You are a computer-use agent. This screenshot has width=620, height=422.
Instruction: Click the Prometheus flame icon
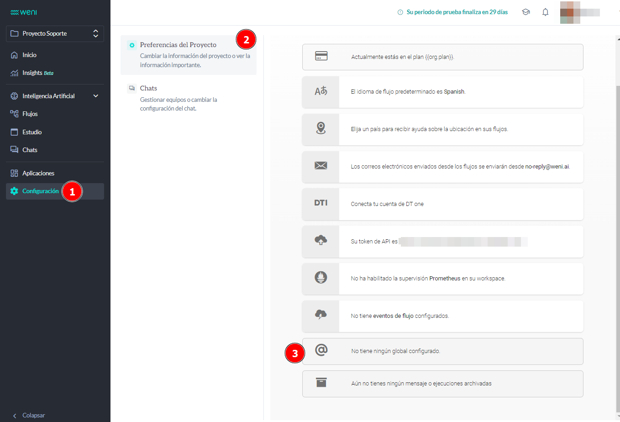tap(321, 278)
